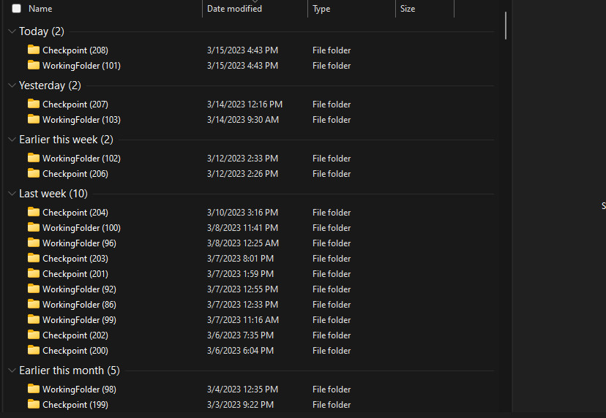Screen dimensions: 606x418
Task: Click the Checkpoint (207) folder icon
Action: tap(34, 104)
